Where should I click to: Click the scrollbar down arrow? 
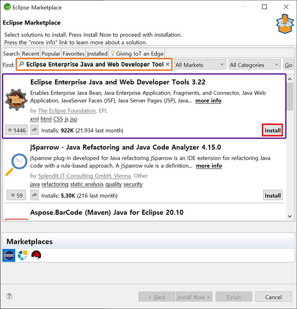tap(290, 216)
